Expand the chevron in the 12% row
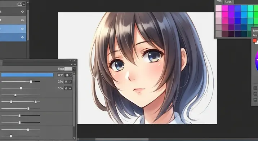 pos(70,81)
